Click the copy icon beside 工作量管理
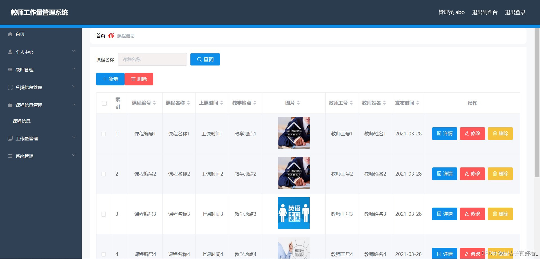The image size is (540, 259). click(10, 138)
